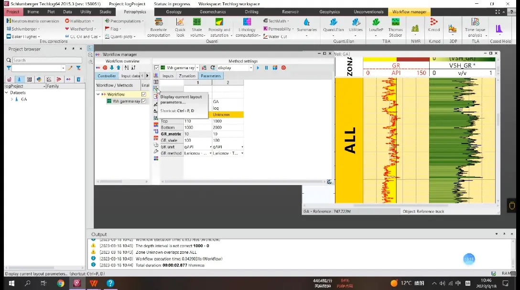Open the Windows Start menu
This screenshot has width=520, height=290.
click(x=11, y=283)
